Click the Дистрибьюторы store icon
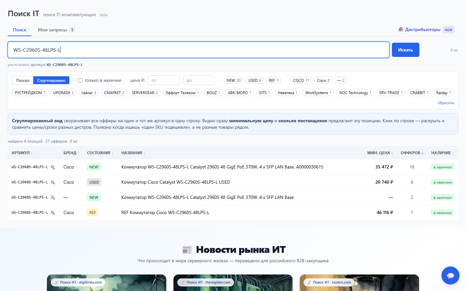The width and height of the screenshot is (466, 291). click(x=401, y=29)
